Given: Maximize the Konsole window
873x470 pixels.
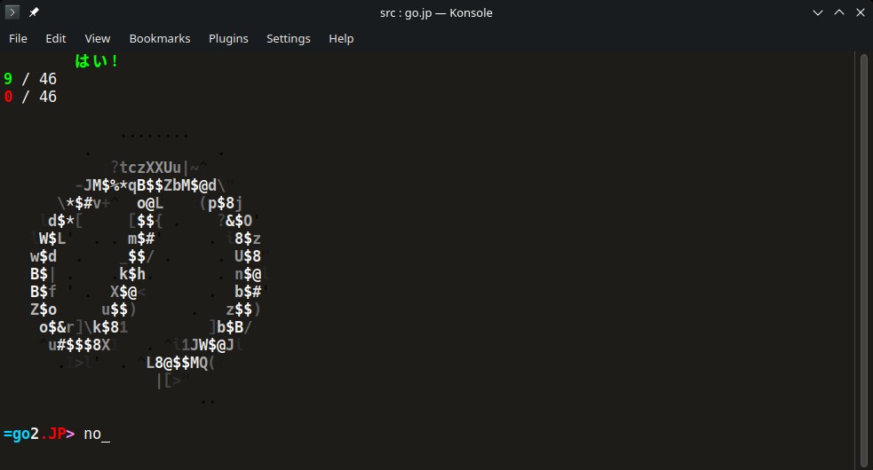Looking at the screenshot, I should pos(837,12).
